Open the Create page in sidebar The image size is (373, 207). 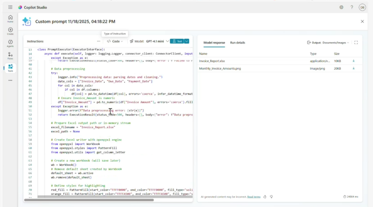[x=10, y=31]
